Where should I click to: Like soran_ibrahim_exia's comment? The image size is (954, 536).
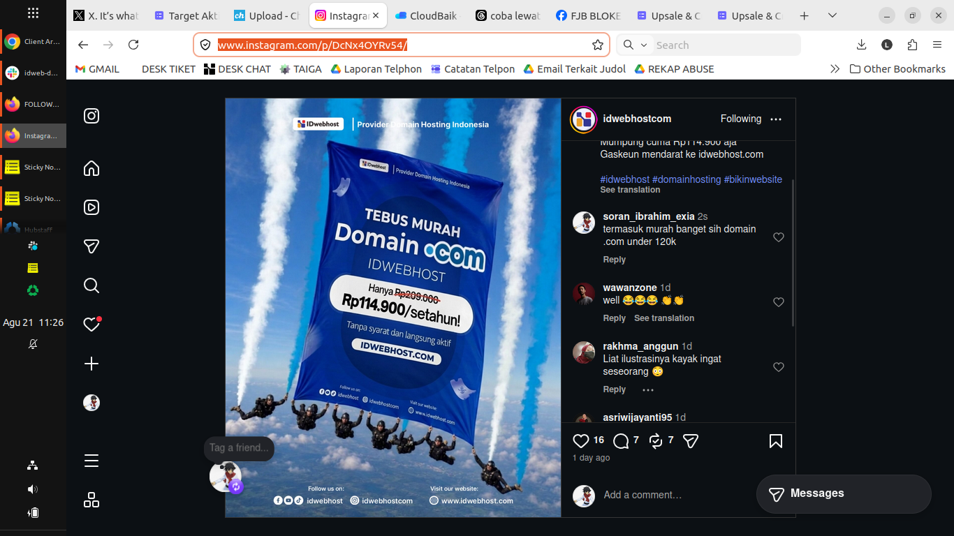[779, 237]
